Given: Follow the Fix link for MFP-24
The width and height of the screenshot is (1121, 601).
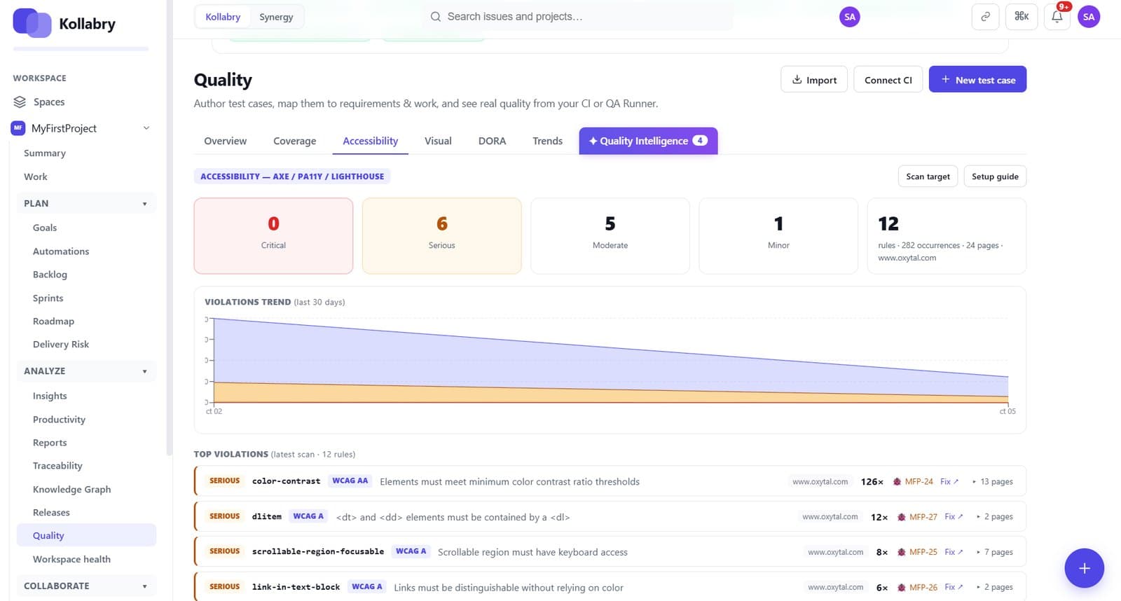Looking at the screenshot, I should (949, 482).
